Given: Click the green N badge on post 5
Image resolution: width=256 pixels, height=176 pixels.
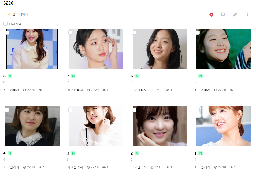Looking at the screenshot, I should point(201,76).
